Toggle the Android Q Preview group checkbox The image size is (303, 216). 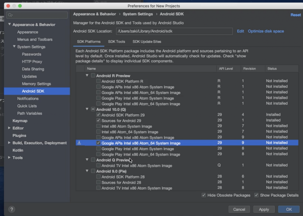coord(93,160)
